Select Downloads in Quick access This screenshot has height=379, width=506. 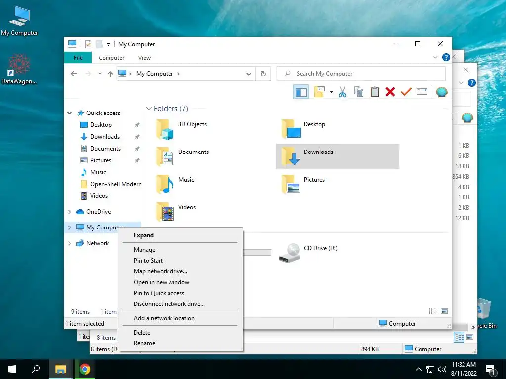point(105,137)
